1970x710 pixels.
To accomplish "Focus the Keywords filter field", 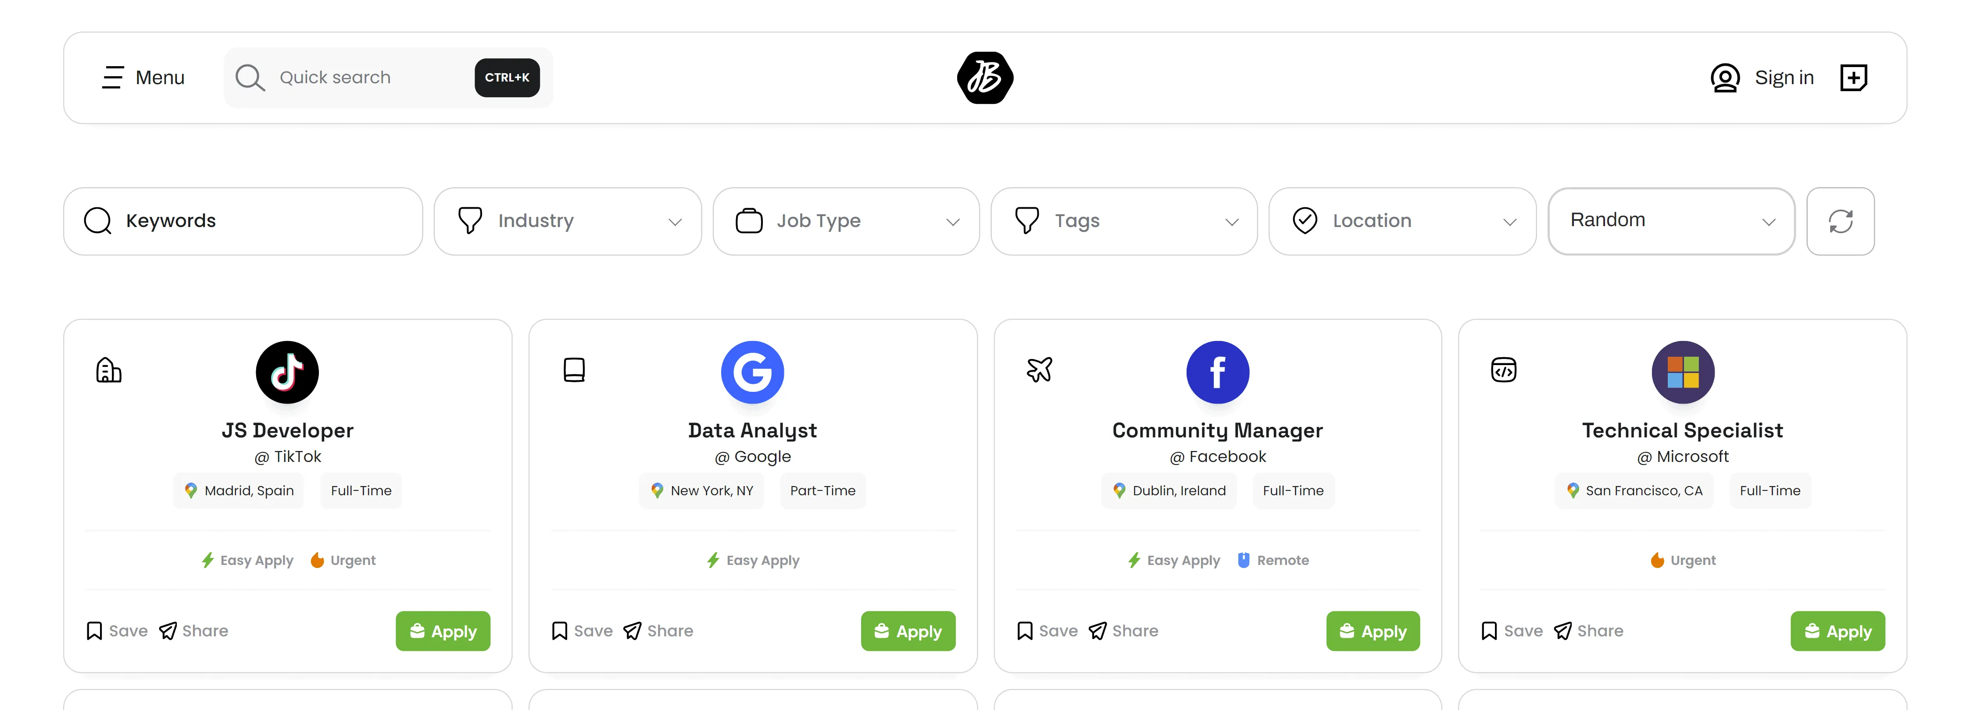I will 243,222.
